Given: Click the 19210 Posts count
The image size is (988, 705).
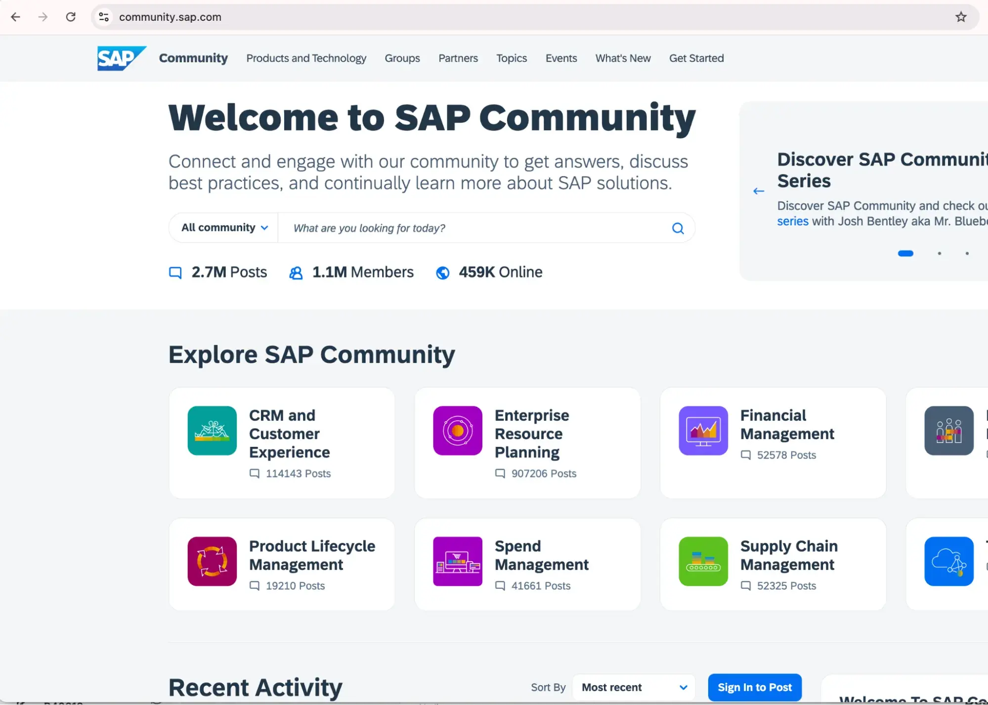Looking at the screenshot, I should click(295, 586).
